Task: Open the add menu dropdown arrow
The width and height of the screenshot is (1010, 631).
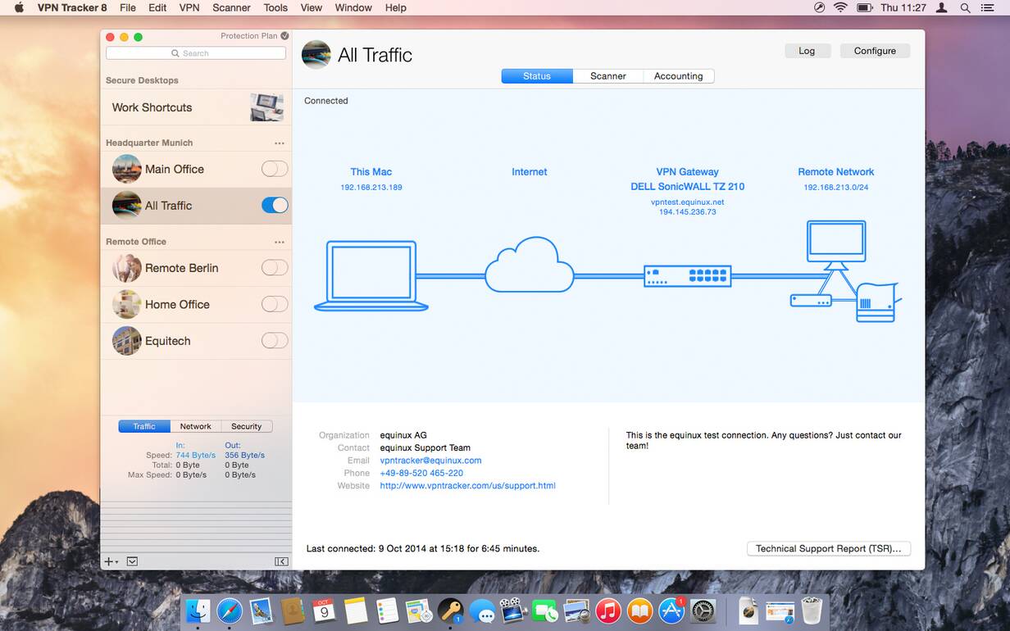Action: pyautogui.click(x=116, y=562)
